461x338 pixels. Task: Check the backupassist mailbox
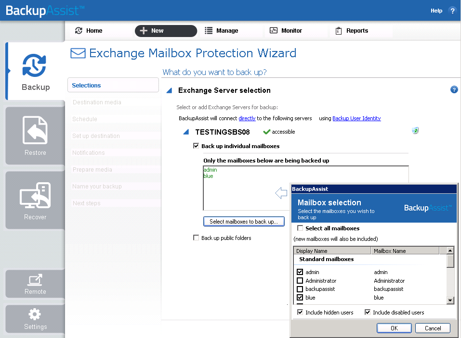click(300, 289)
